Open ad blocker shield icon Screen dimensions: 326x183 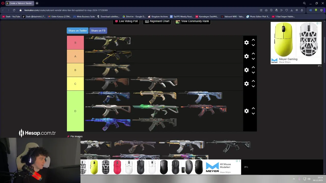(271, 10)
